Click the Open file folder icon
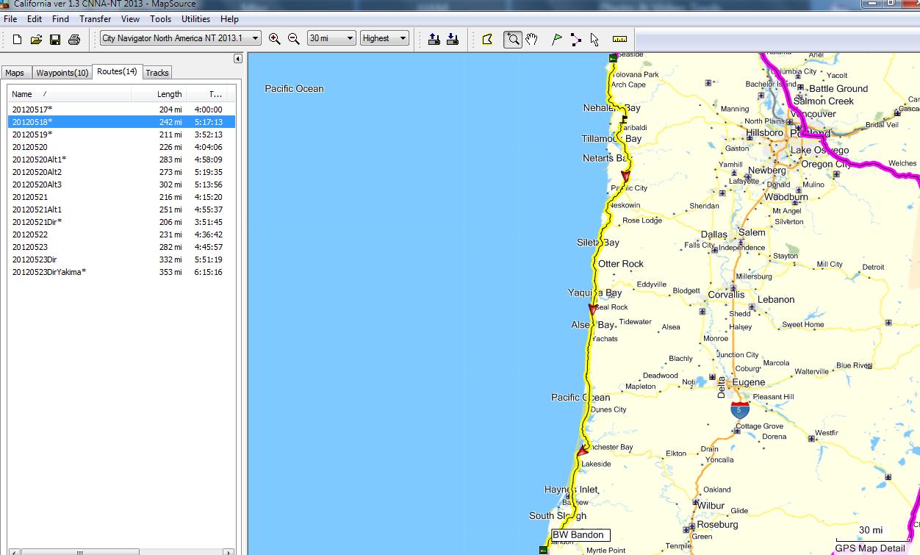The image size is (920, 555). (36, 40)
